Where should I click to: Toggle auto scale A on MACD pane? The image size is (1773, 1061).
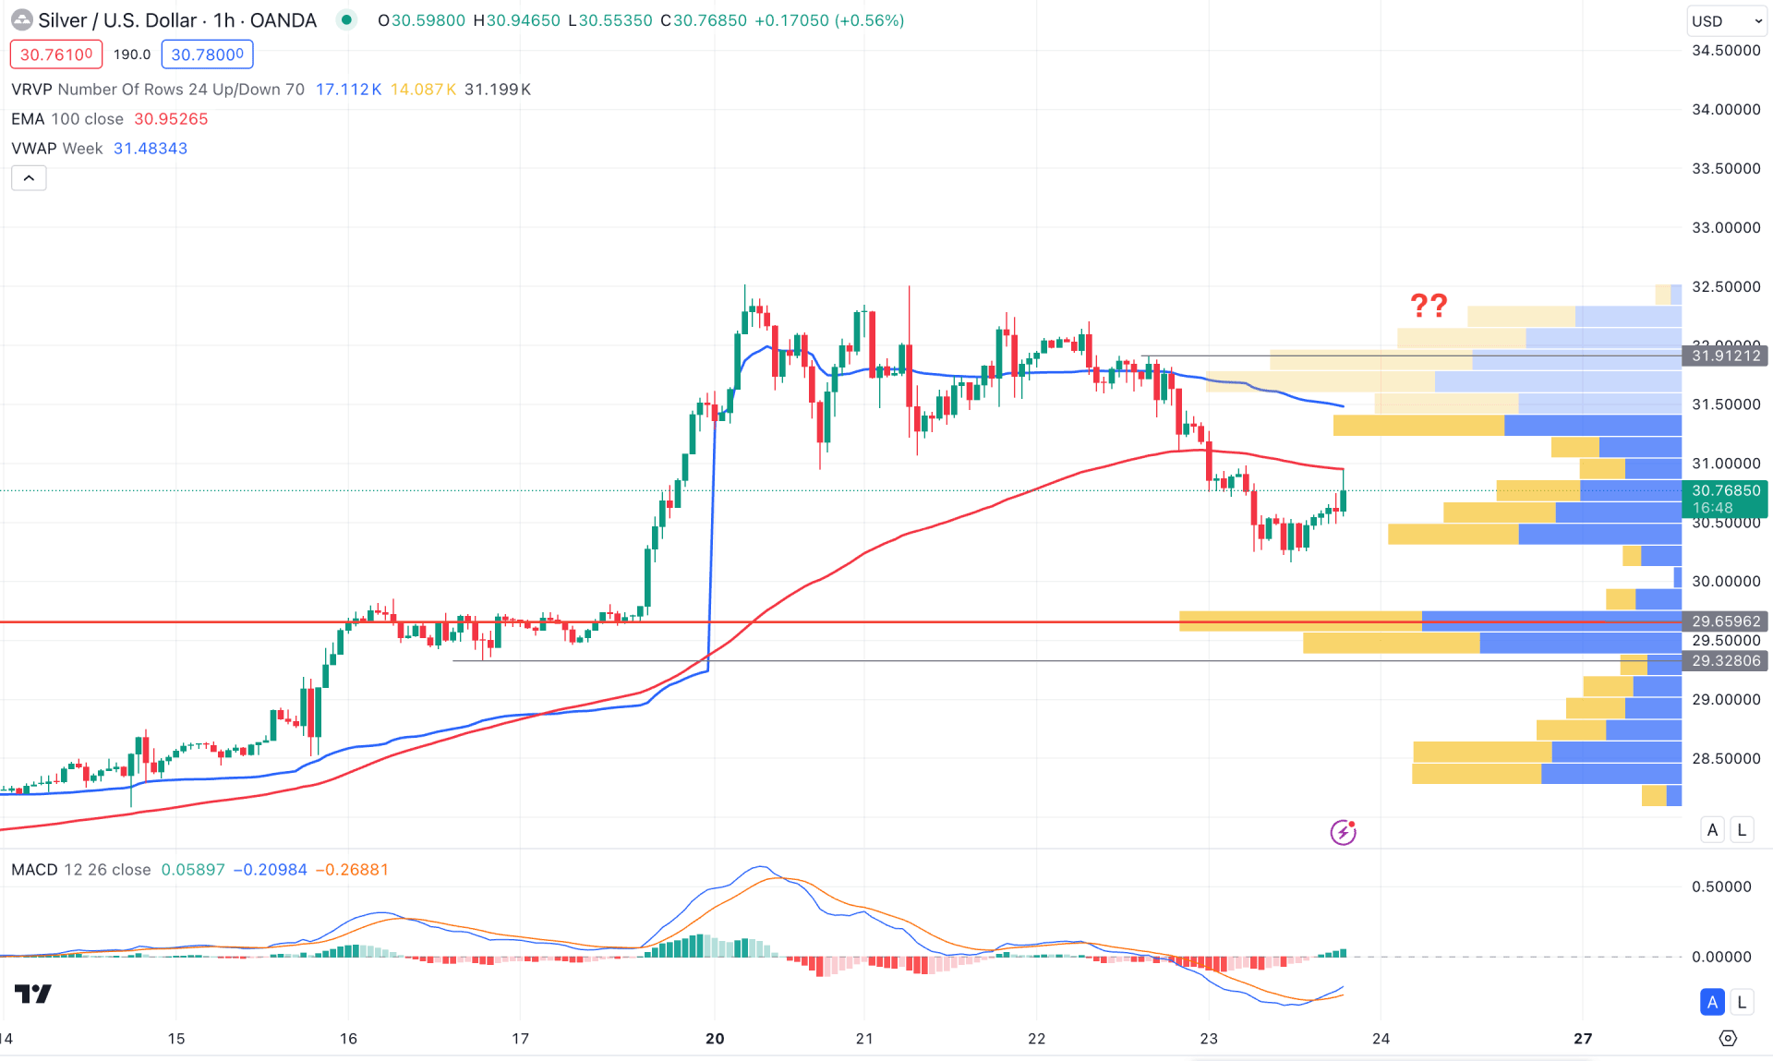1712,1002
